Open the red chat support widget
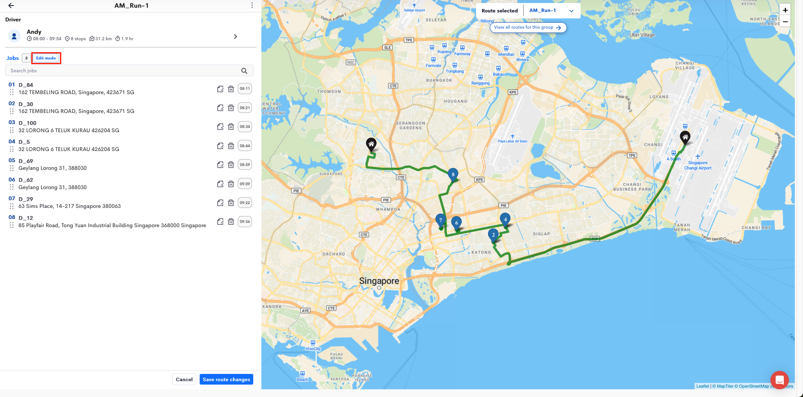 [779, 380]
